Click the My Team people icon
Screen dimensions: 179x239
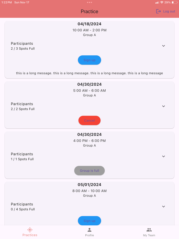[x=149, y=230]
